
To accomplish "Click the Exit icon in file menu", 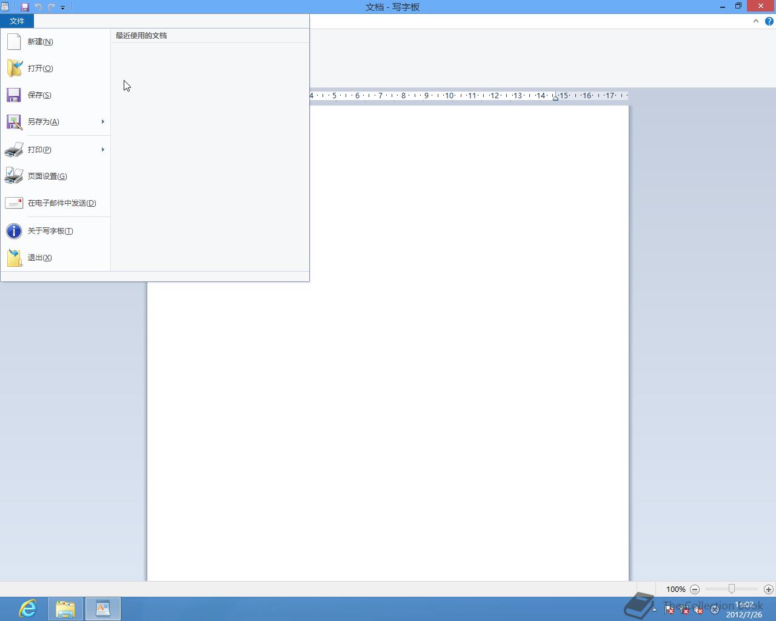I will pos(14,258).
